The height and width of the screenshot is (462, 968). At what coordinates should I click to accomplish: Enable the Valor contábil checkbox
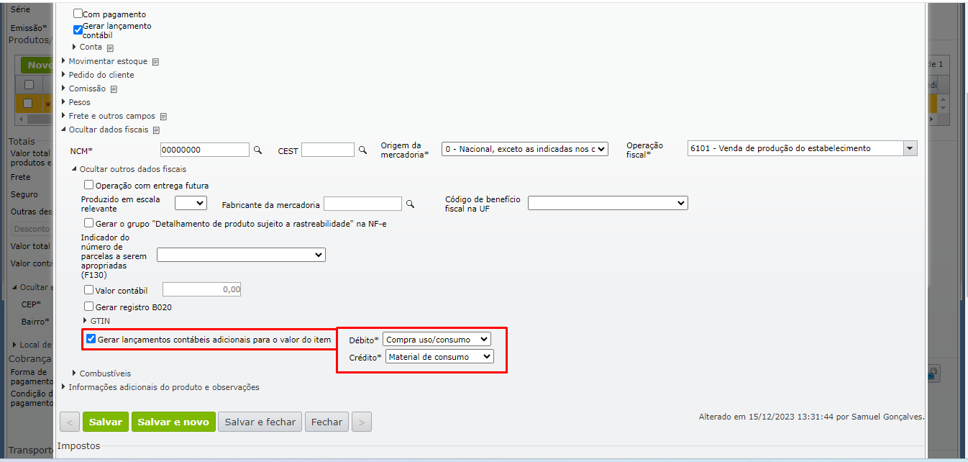click(x=89, y=290)
